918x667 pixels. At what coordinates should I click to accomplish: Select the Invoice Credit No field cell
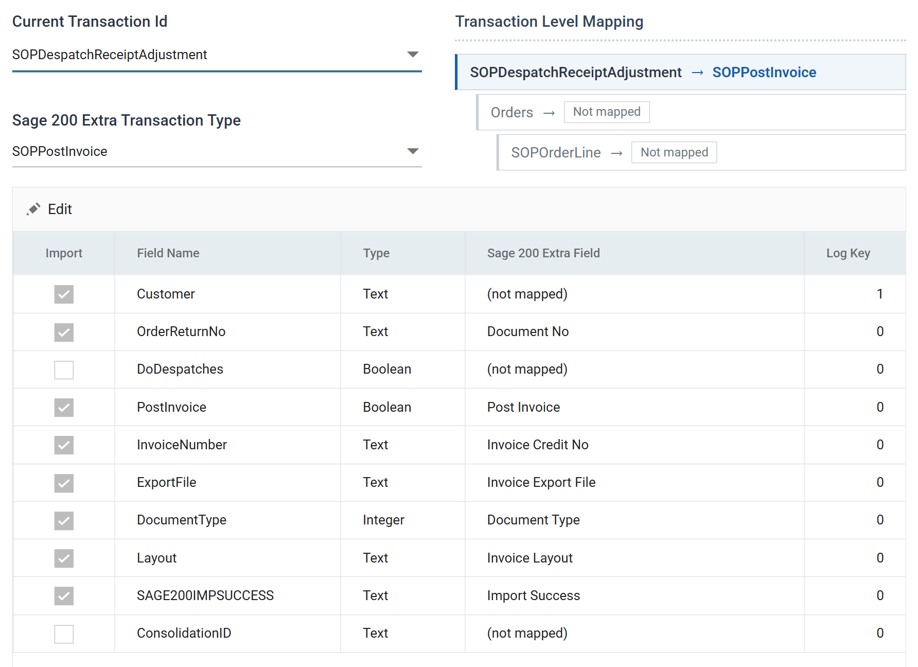pos(635,445)
